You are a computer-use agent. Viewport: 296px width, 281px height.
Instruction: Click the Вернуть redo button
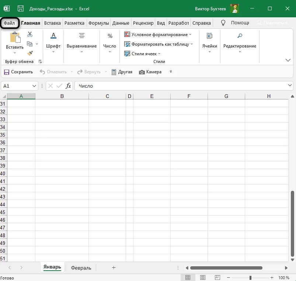tap(89, 72)
